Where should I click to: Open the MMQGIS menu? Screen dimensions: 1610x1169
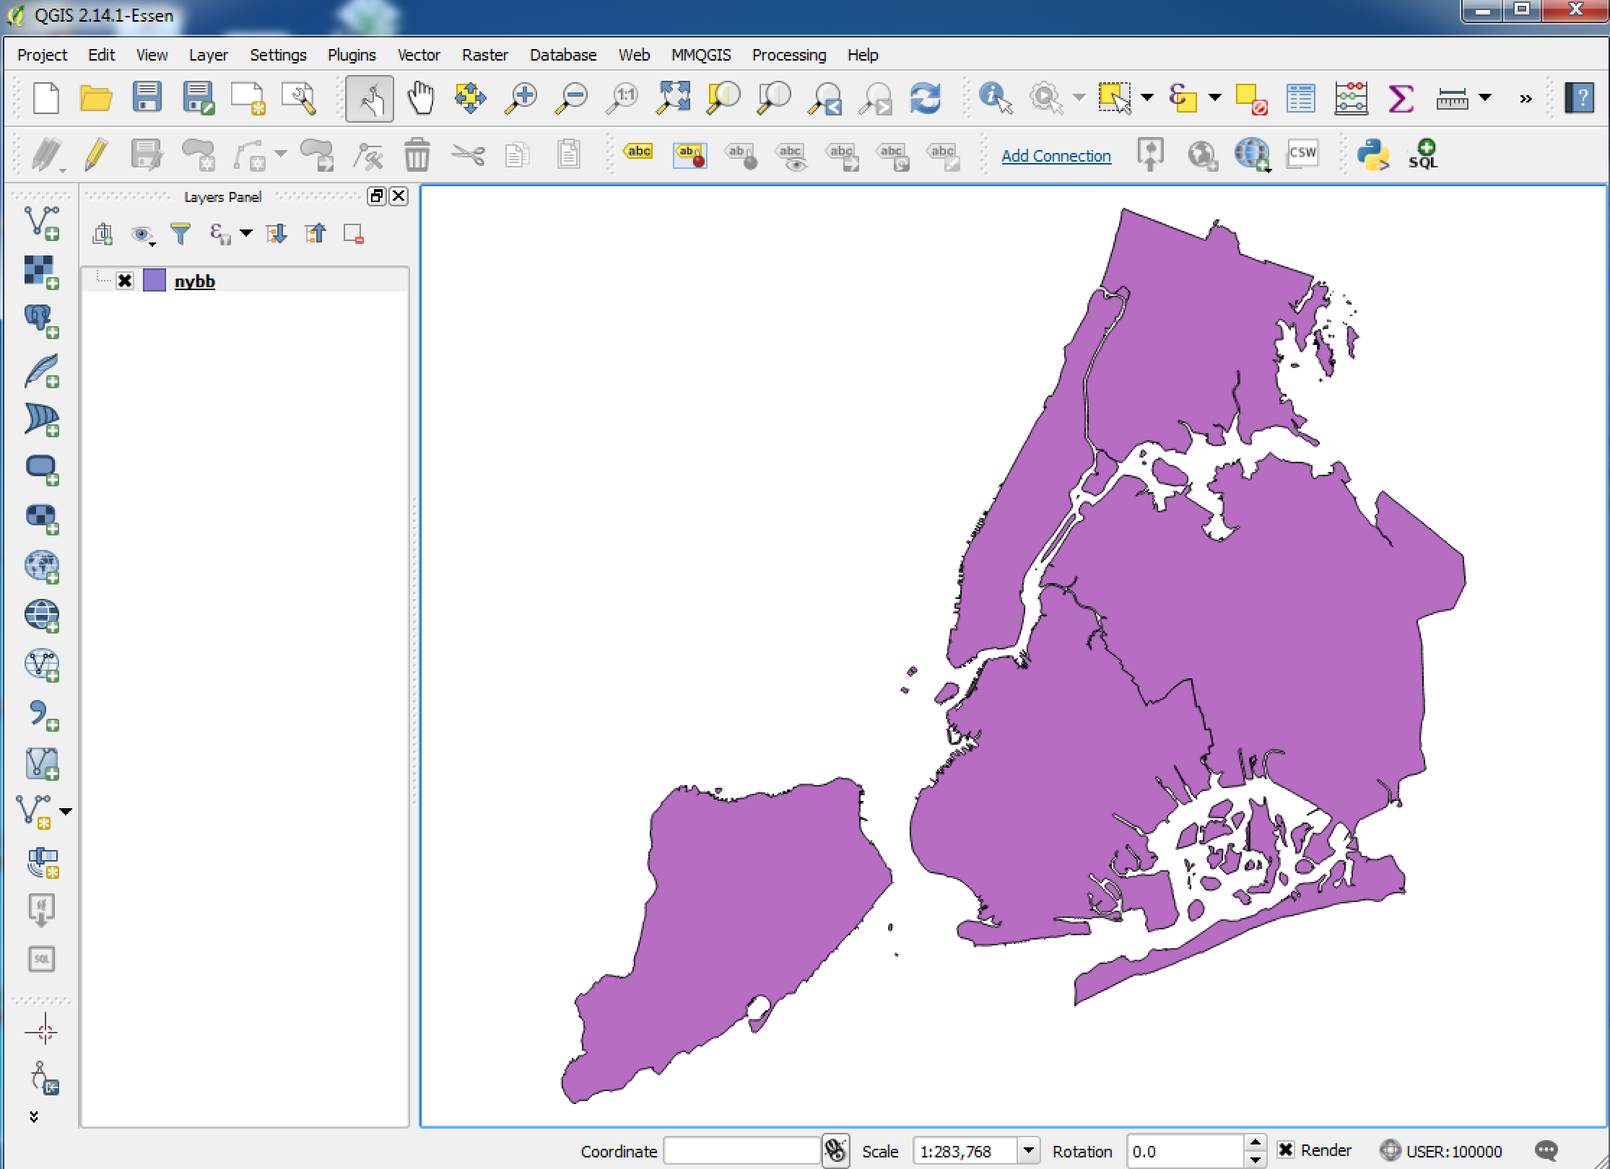(x=700, y=55)
